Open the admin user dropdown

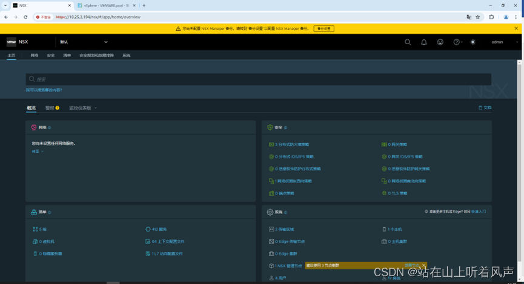pyautogui.click(x=505, y=42)
